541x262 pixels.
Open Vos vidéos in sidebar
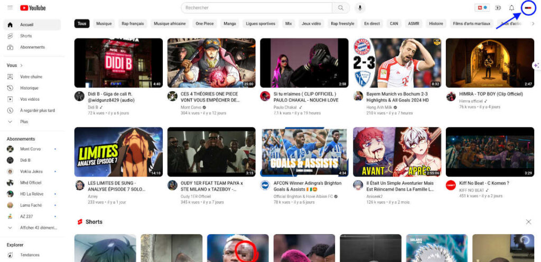click(x=32, y=99)
